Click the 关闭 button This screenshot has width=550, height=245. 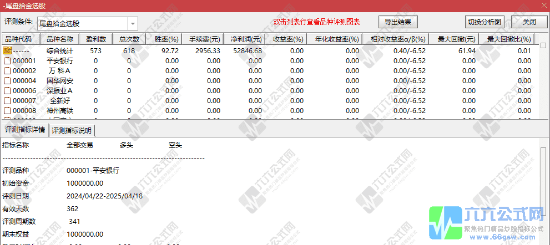click(x=529, y=22)
